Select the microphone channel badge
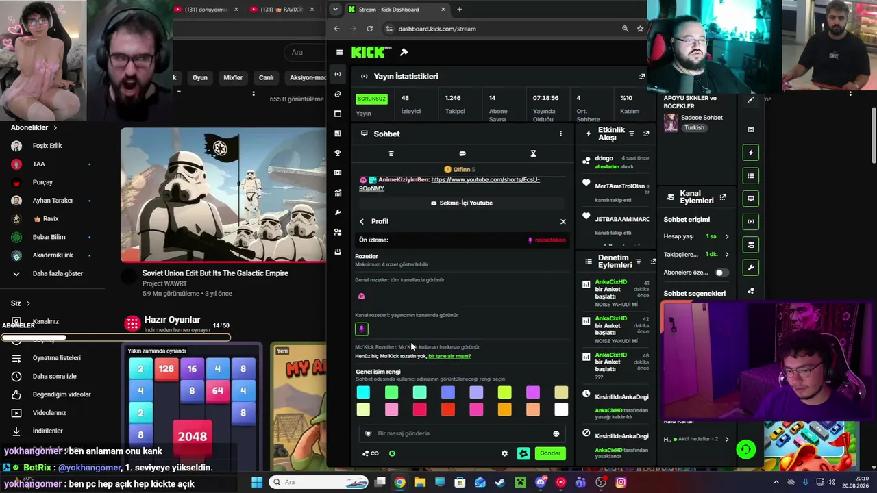 (x=362, y=329)
